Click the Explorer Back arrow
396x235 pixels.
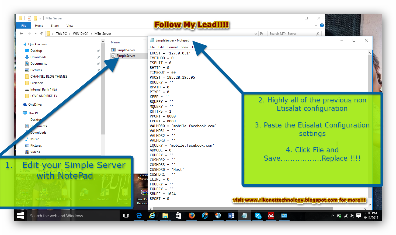point(21,33)
